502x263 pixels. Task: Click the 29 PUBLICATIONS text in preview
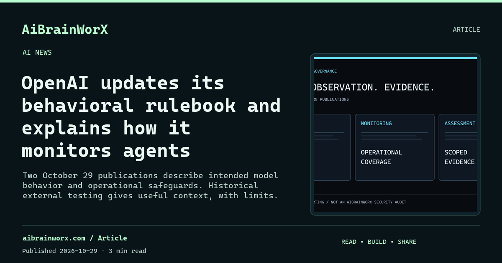click(x=331, y=99)
